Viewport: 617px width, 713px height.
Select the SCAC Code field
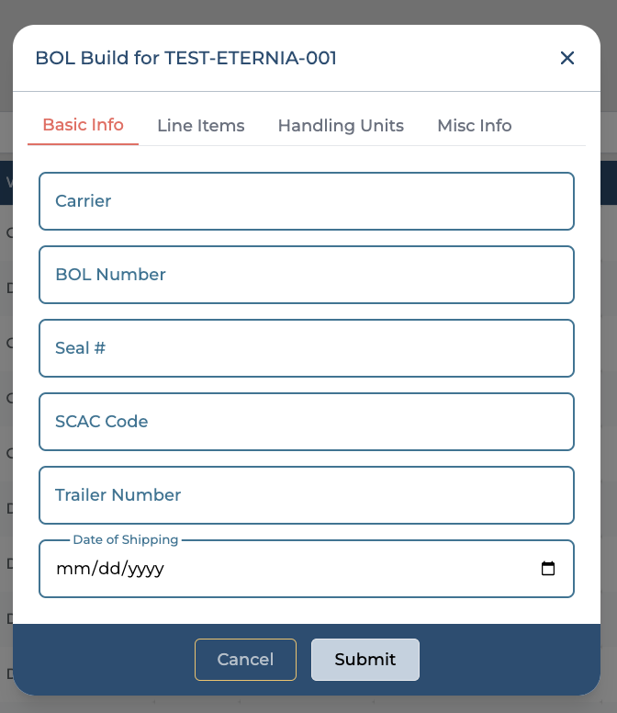coord(306,422)
